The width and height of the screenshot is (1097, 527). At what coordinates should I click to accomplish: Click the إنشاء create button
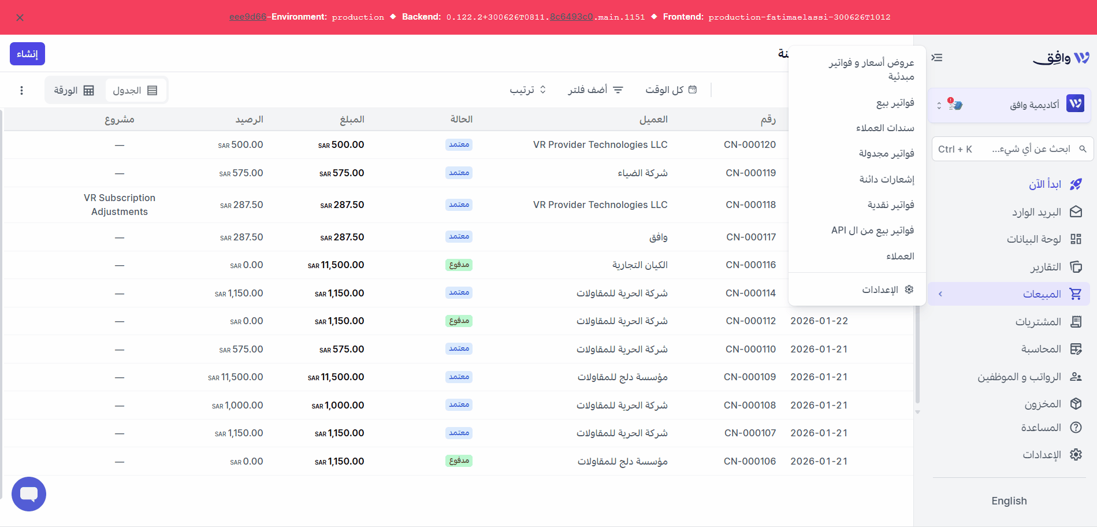click(27, 54)
